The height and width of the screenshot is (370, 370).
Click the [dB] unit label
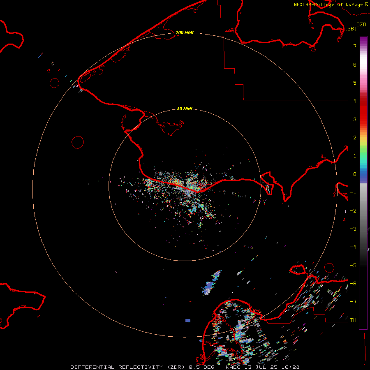click(x=351, y=28)
